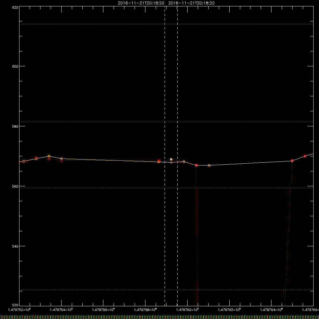
Task: Pick the data marker between the dashed lines
Action: point(171,159)
